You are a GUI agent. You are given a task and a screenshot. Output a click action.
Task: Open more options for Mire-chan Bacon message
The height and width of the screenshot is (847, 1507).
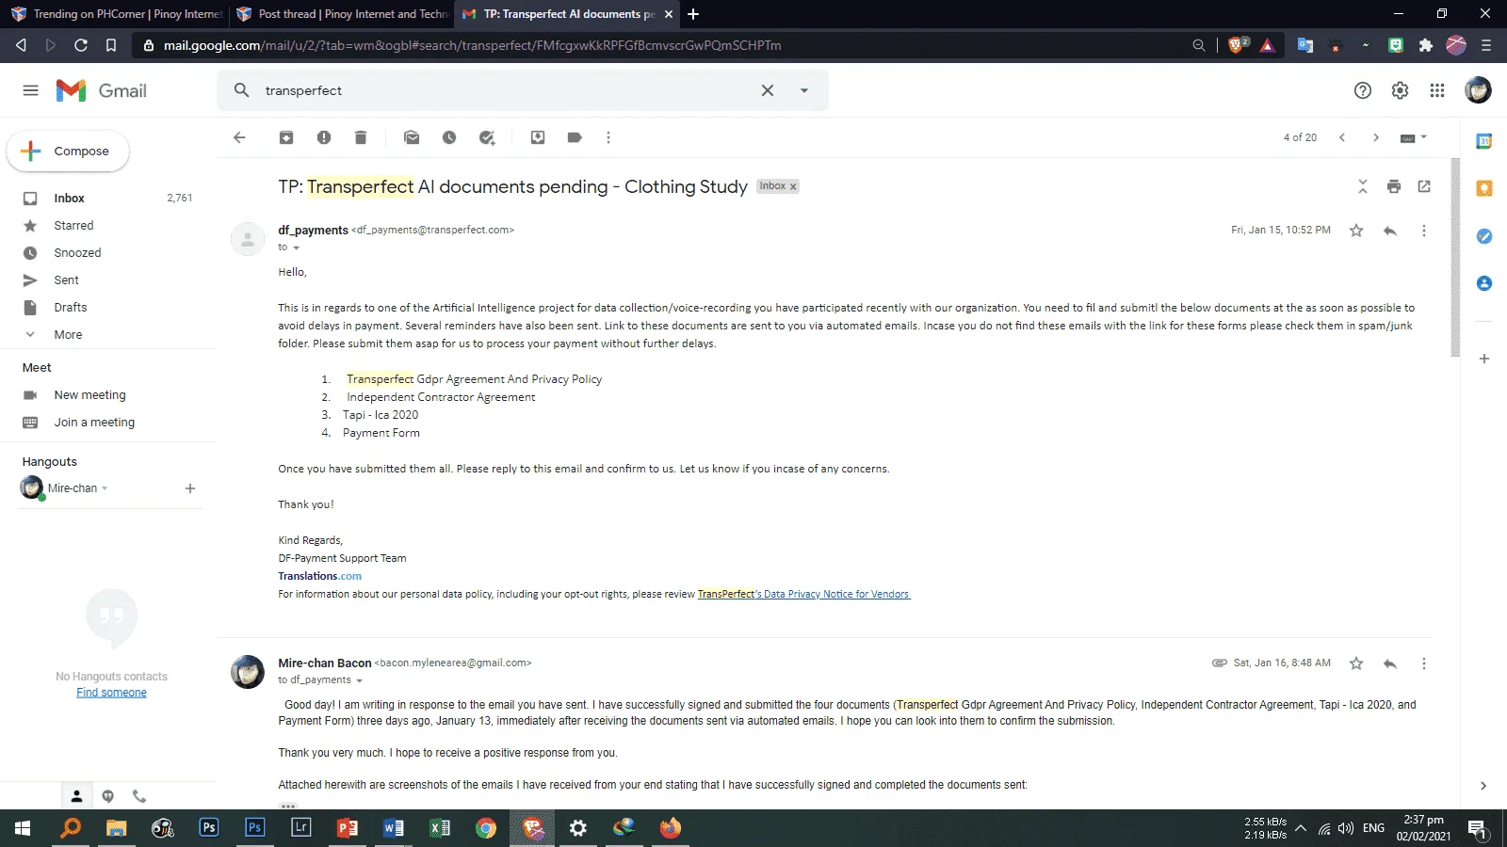point(1424,663)
